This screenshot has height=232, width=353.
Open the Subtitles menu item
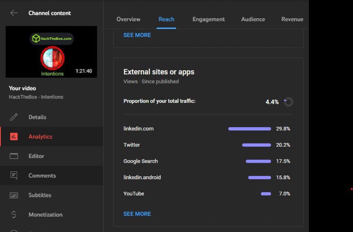tap(51, 195)
